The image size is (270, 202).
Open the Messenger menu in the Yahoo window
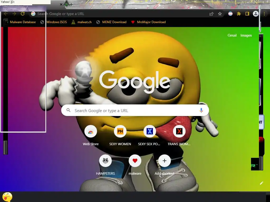click(x=10, y=9)
